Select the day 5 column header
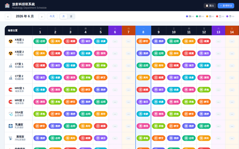Viewport: 239px width, 149px height. [x=100, y=31]
